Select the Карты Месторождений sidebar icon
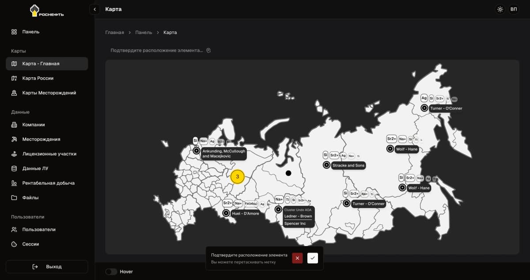 point(14,93)
